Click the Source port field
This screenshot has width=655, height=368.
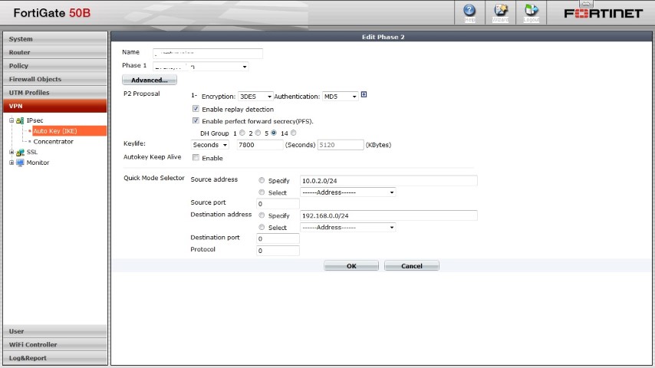pyautogui.click(x=278, y=204)
